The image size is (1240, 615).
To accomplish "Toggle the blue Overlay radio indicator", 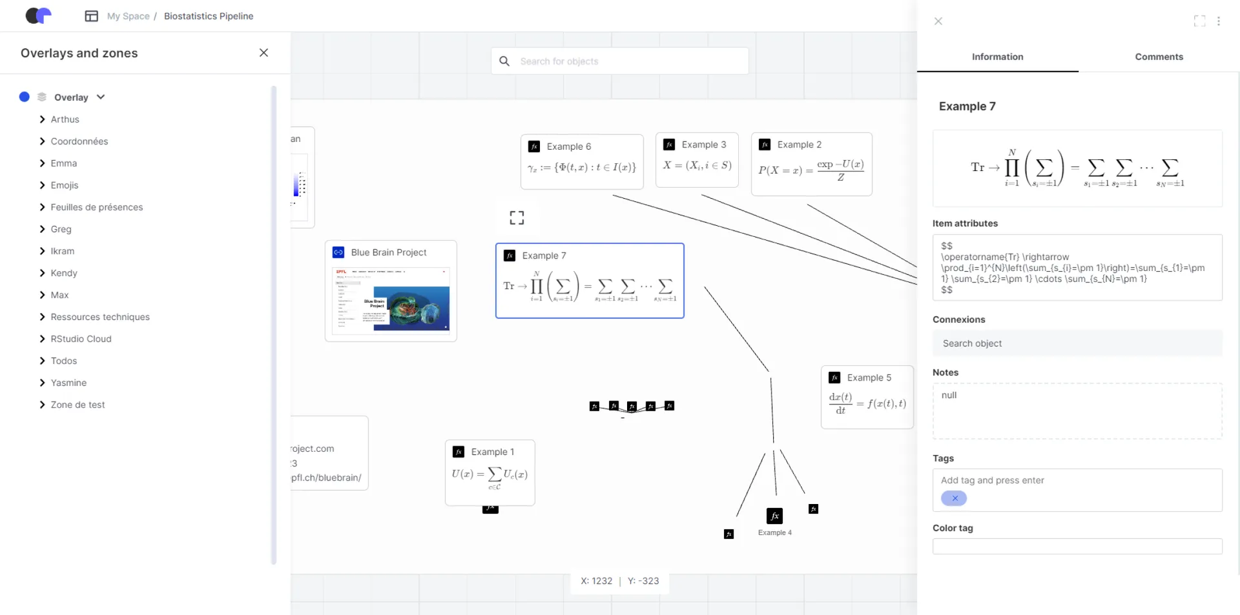I will coord(25,97).
